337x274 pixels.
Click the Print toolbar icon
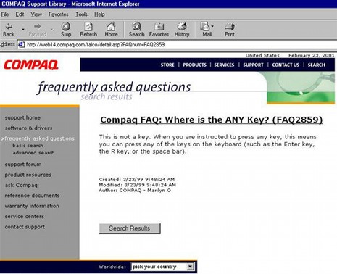pos(230,26)
